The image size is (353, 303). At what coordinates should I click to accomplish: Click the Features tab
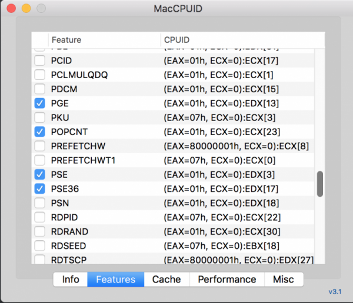pyautogui.click(x=116, y=280)
